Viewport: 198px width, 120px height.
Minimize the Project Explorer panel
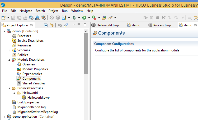click(x=79, y=24)
